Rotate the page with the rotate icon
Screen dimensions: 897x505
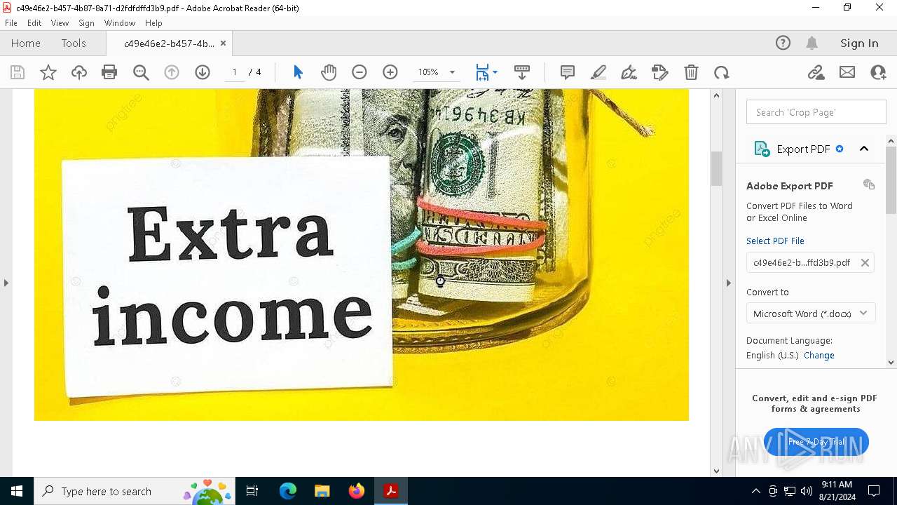tap(722, 72)
